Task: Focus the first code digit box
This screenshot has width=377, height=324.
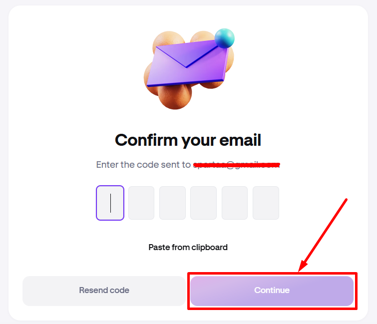Action: 110,203
